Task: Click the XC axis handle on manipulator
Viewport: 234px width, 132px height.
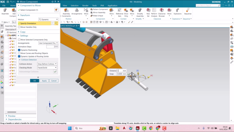Action: pyautogui.click(x=149, y=77)
